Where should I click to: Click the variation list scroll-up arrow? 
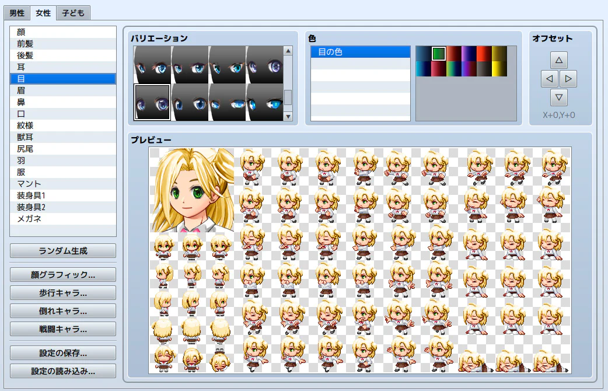coord(288,51)
